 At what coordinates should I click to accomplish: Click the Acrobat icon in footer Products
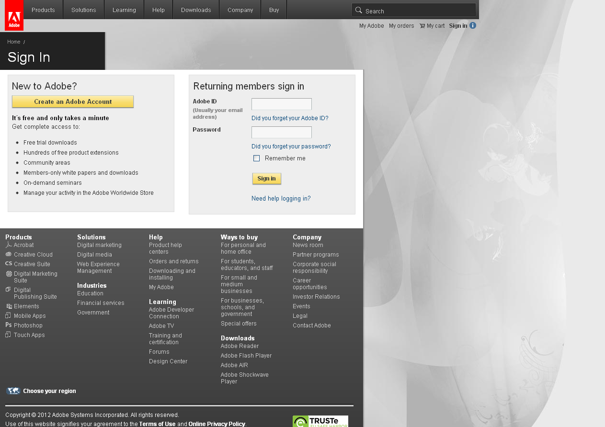click(x=8, y=245)
